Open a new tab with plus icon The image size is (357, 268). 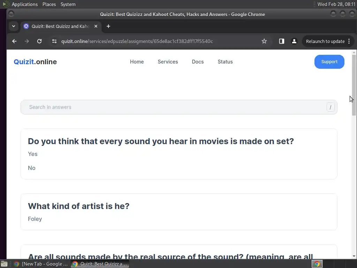point(108,26)
